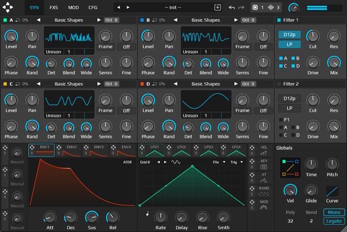Viewport: 347px width, 232px height.
Task: Click the plugin logo in top-left corner
Action: pos(8,7)
